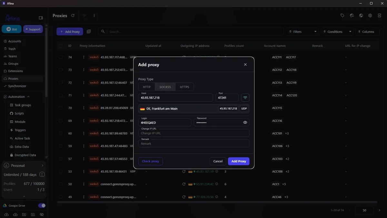Click the search magnifier icon
The width and height of the screenshot is (387, 218).
103,32
